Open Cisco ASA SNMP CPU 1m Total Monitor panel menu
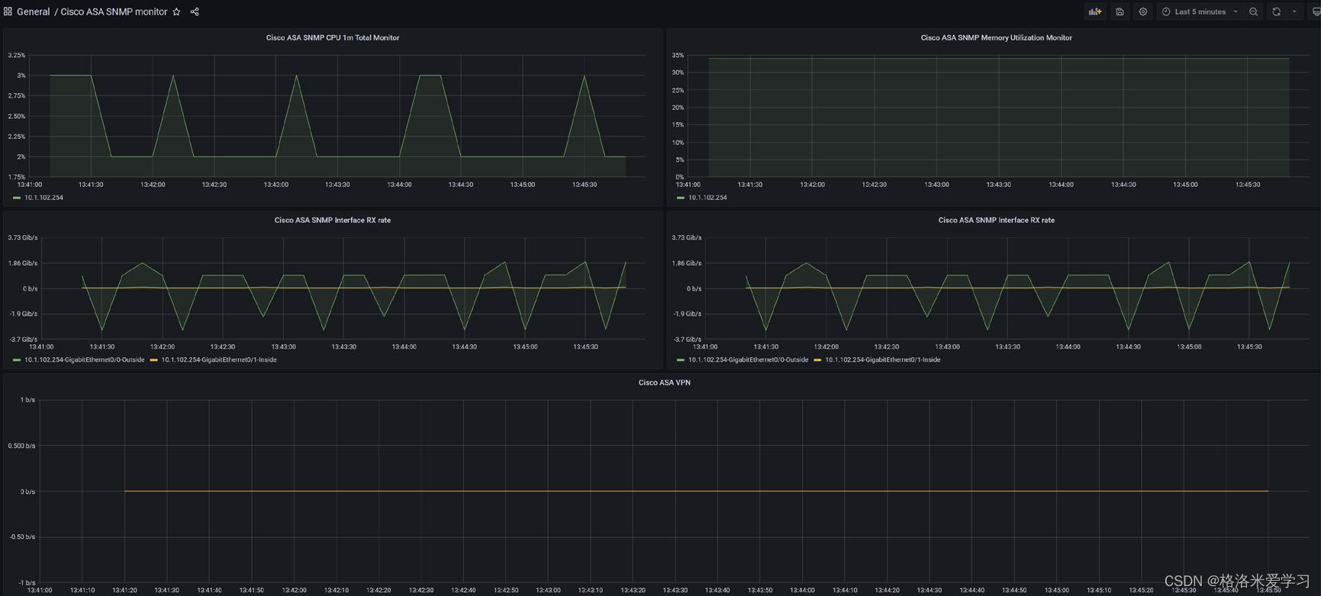 click(333, 37)
